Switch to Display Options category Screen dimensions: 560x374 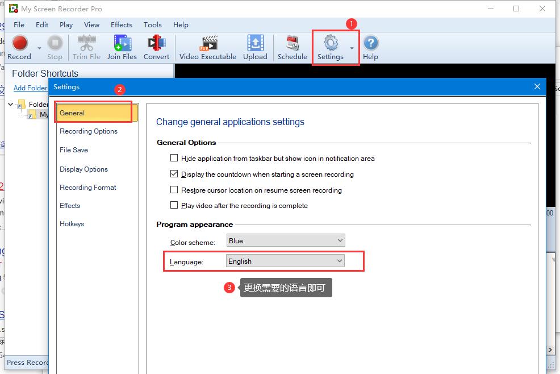pos(83,169)
